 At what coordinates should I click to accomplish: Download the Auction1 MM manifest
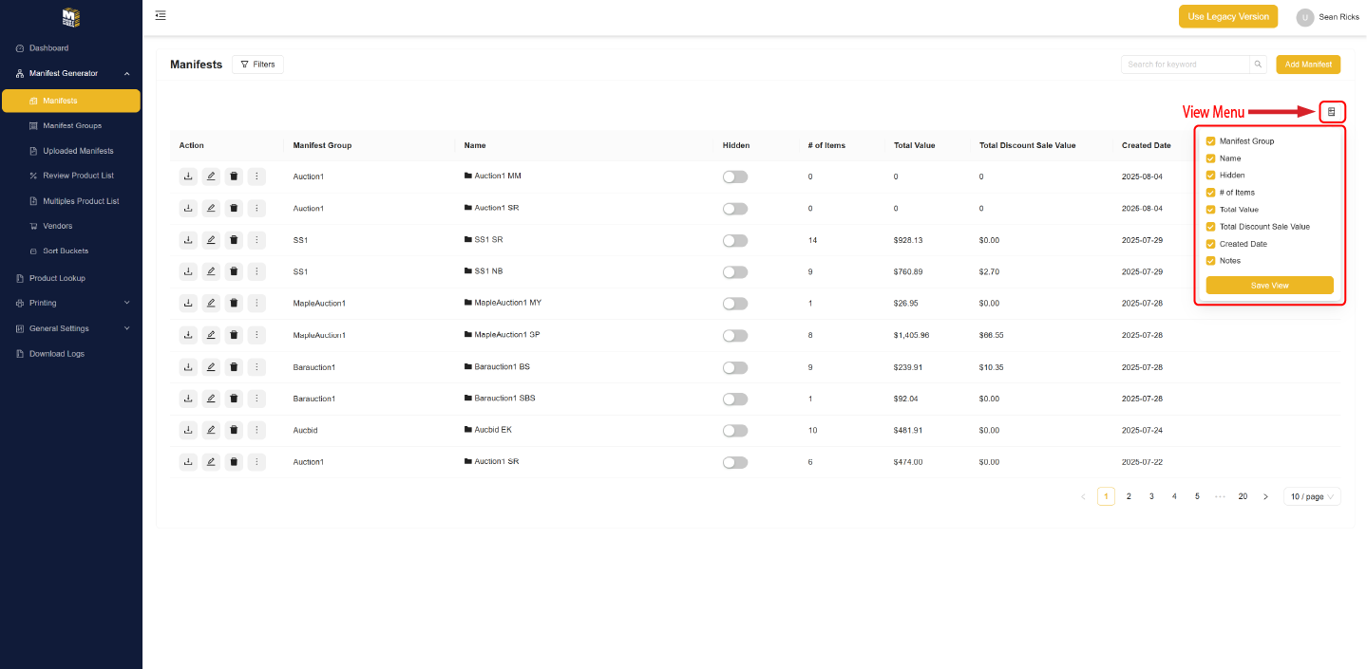(x=188, y=177)
